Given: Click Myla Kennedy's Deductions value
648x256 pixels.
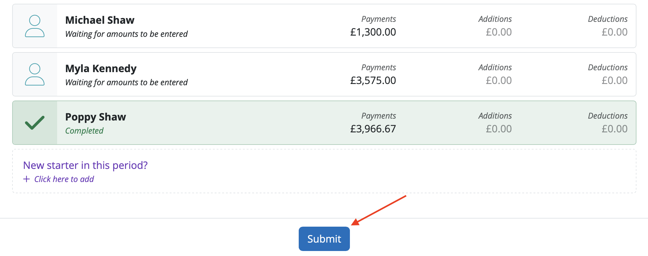Looking at the screenshot, I should pyautogui.click(x=615, y=81).
